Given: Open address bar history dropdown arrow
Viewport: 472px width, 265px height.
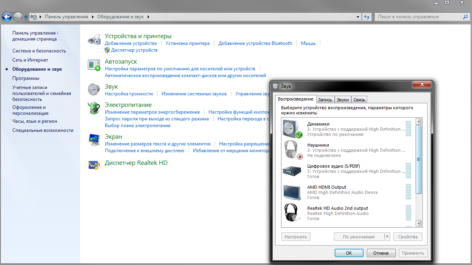Looking at the screenshot, I should point(358,17).
